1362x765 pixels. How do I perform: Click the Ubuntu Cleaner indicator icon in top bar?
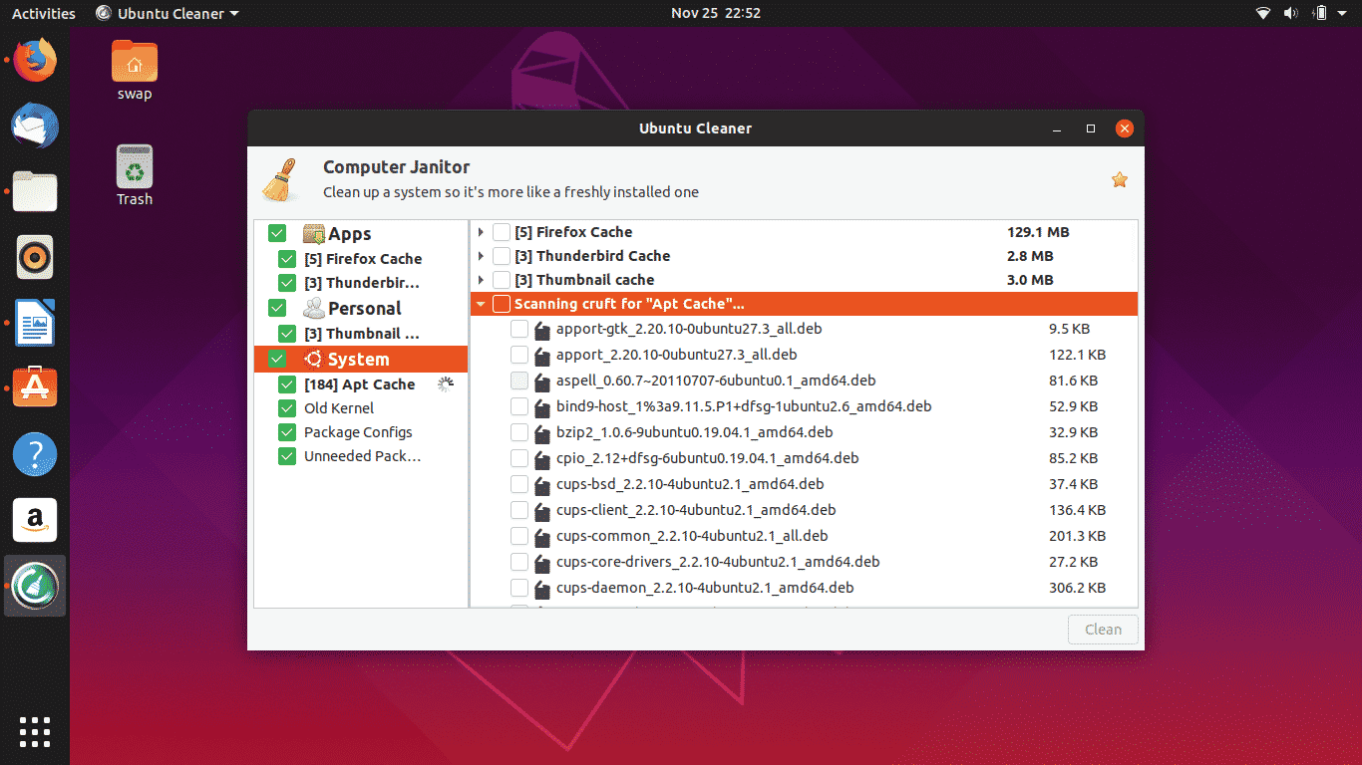[x=103, y=13]
